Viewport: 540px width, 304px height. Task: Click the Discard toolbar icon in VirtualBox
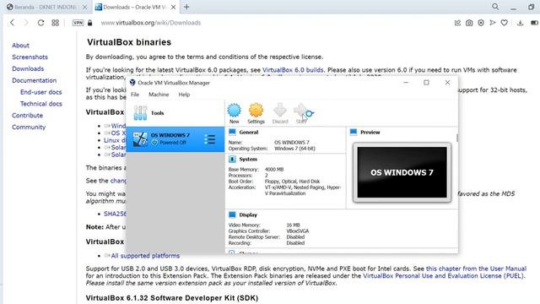(279, 111)
